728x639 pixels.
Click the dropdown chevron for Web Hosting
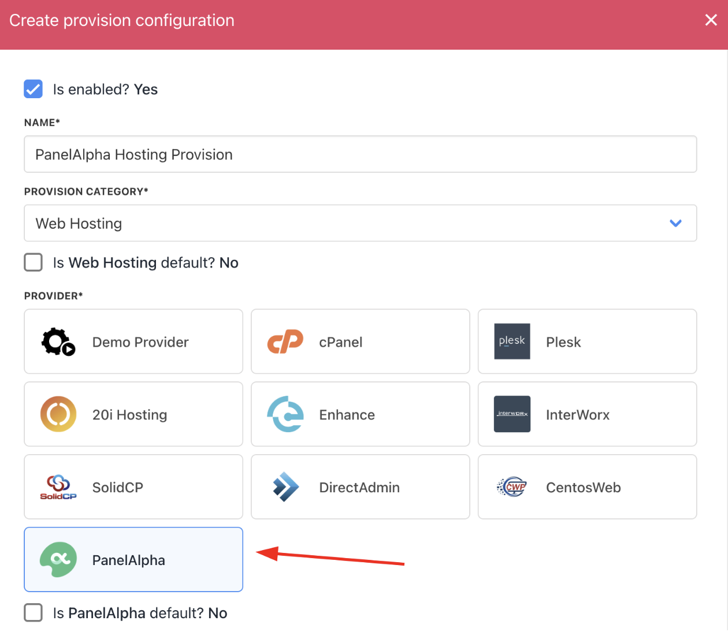(675, 223)
